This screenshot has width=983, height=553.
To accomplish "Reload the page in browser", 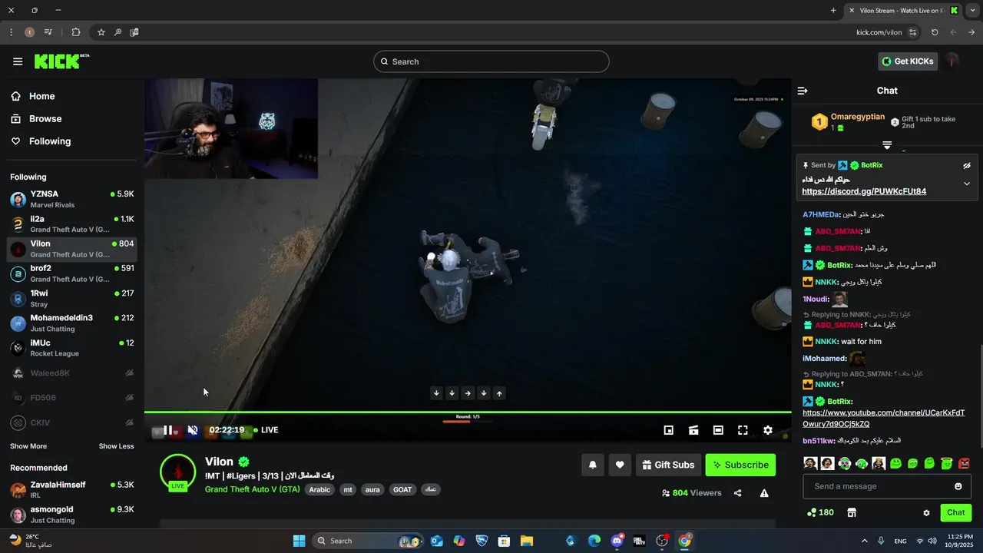I will point(935,32).
